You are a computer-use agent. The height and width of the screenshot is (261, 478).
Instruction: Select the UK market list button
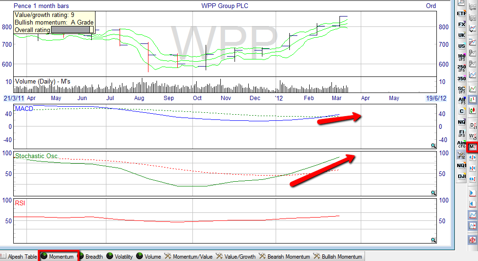461,35
